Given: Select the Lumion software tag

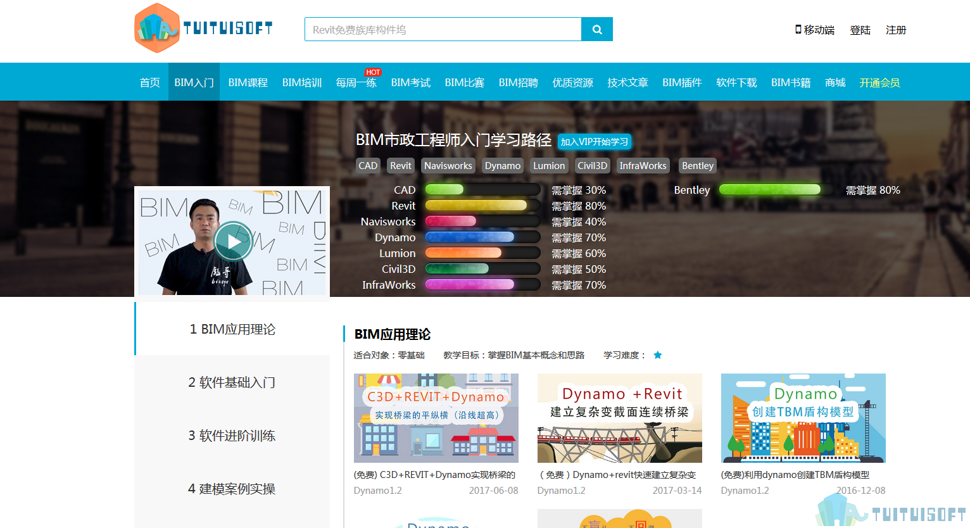Looking at the screenshot, I should [x=549, y=166].
